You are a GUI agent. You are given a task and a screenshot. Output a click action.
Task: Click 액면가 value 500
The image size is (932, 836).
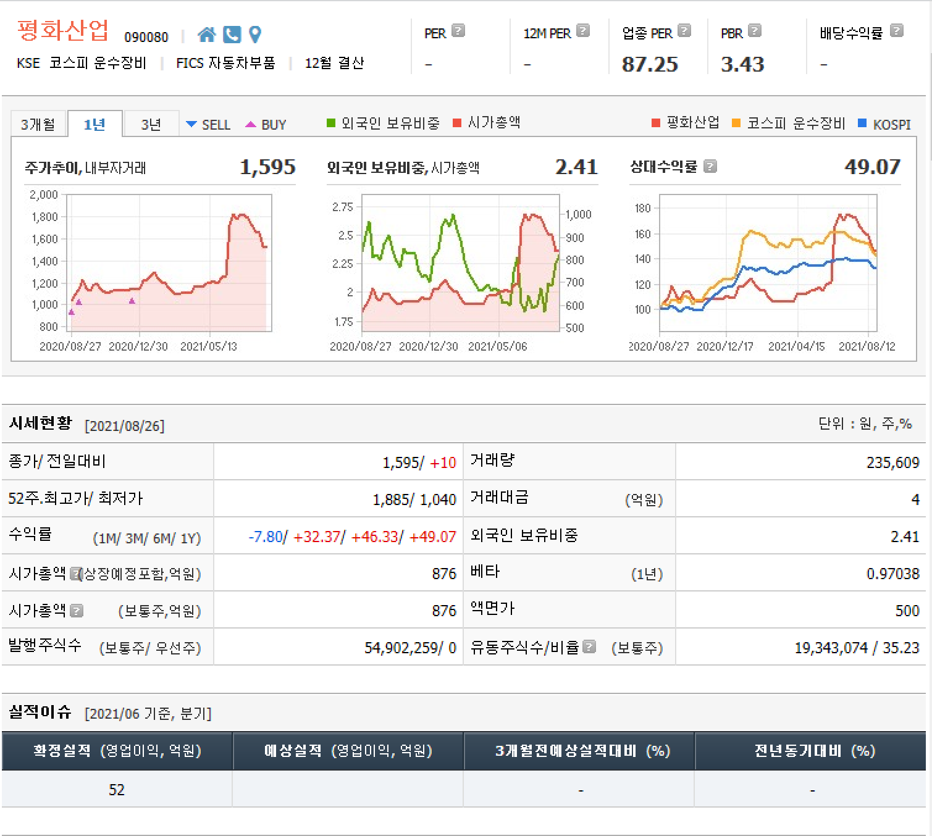[x=907, y=611]
